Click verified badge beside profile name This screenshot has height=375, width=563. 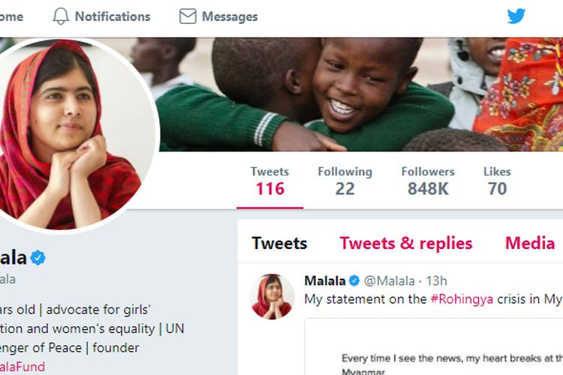[x=38, y=258]
